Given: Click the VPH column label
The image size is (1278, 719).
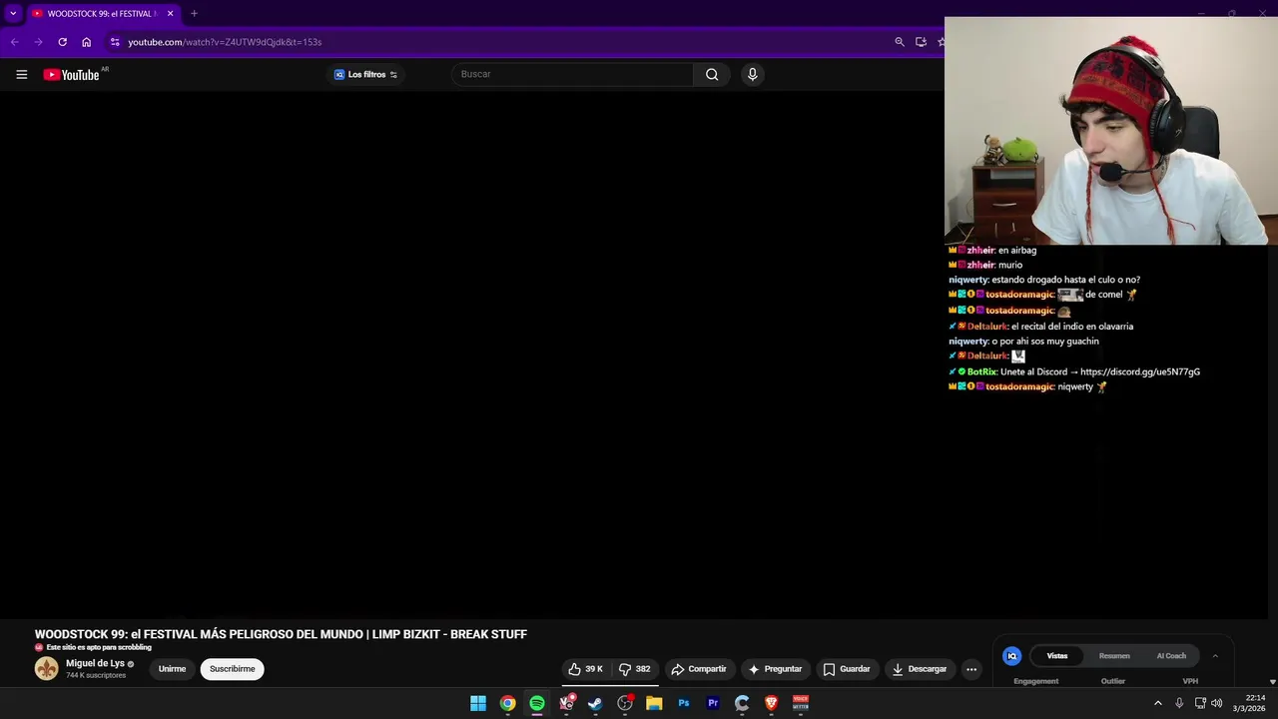Looking at the screenshot, I should coord(1190,681).
